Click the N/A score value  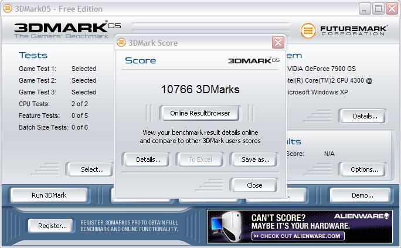pyautogui.click(x=329, y=154)
